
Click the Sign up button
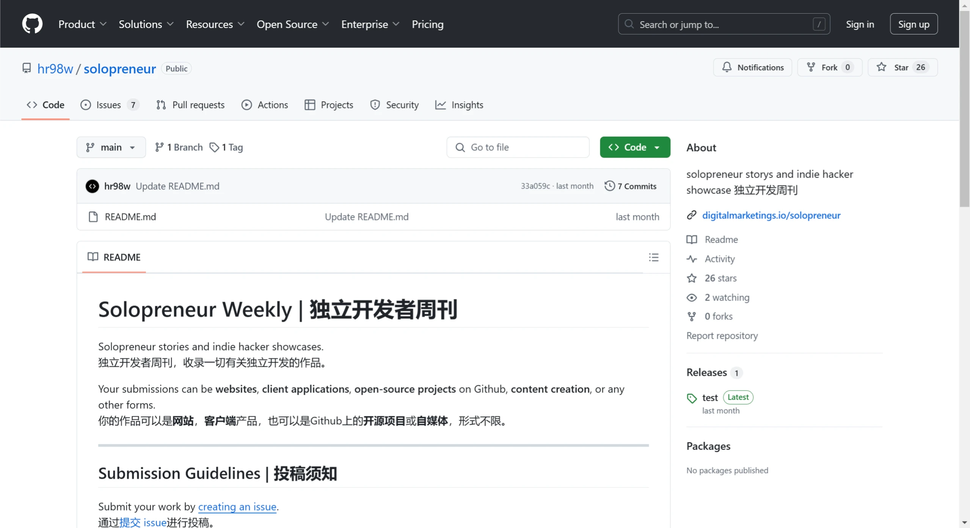(x=913, y=24)
